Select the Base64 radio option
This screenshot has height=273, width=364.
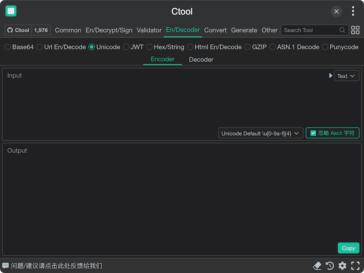click(19, 47)
